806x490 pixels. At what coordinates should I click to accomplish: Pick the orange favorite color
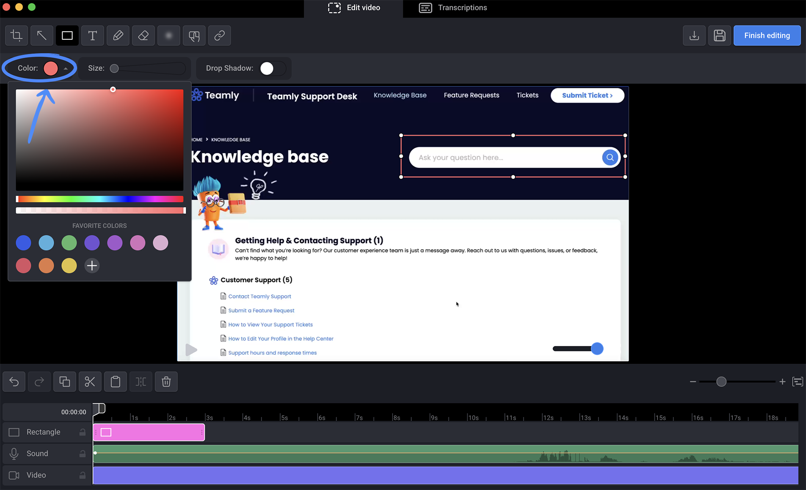(46, 266)
